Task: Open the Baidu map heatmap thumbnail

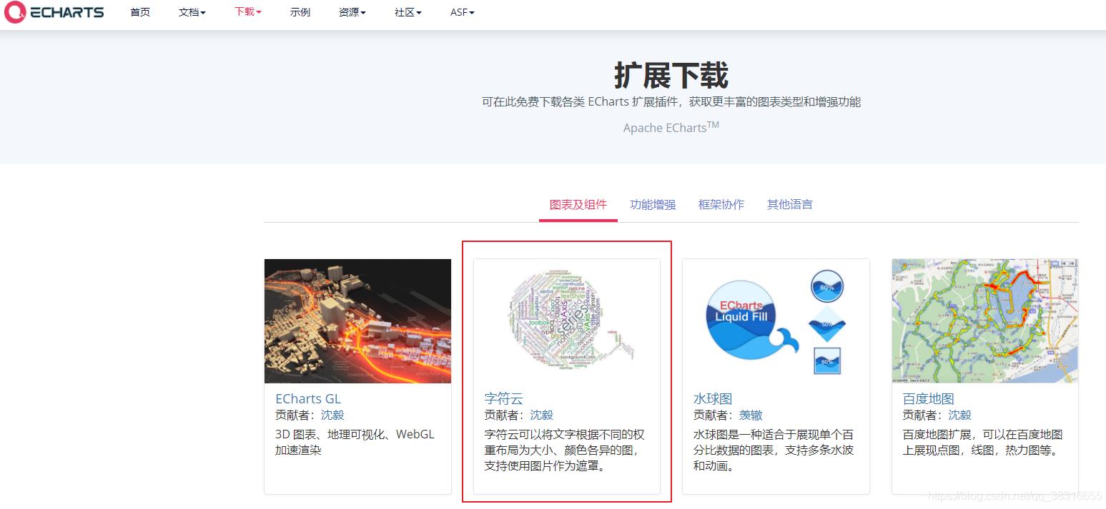Action: point(984,321)
